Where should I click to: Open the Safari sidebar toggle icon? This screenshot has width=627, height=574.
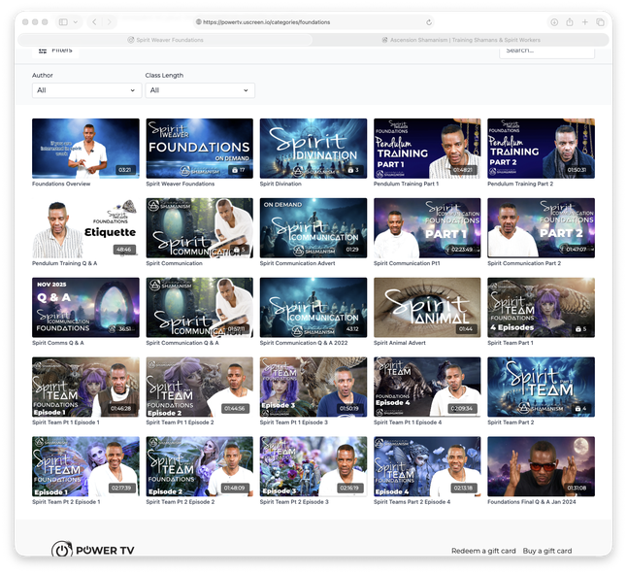(63, 22)
